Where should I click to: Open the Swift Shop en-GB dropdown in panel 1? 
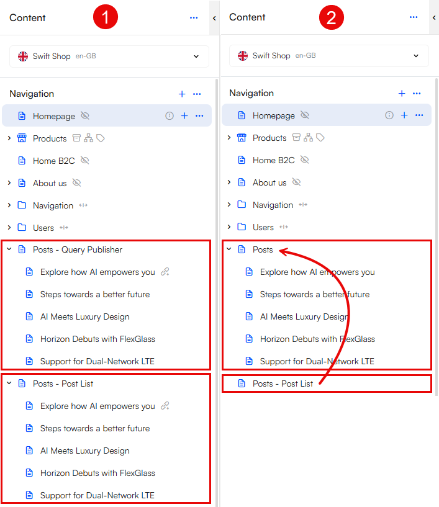pyautogui.click(x=109, y=56)
